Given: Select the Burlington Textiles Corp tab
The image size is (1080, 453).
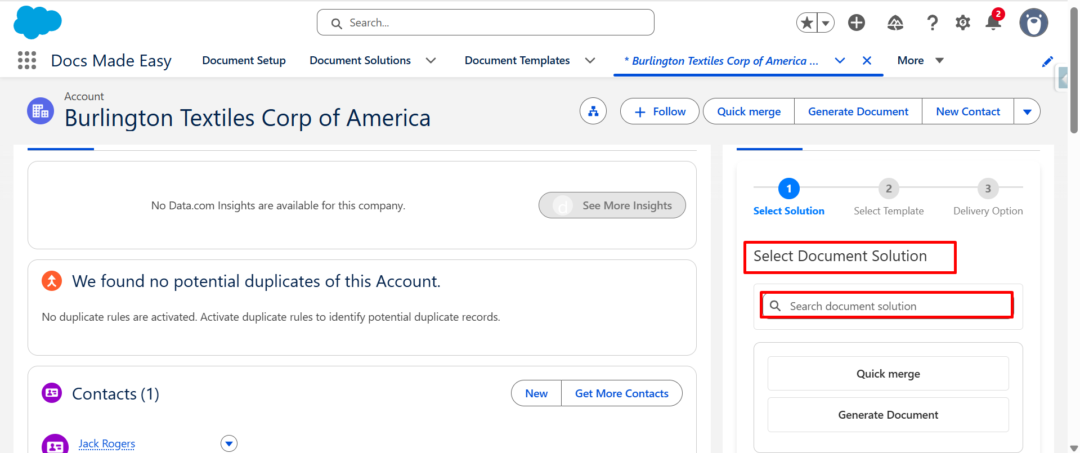Looking at the screenshot, I should (x=722, y=61).
